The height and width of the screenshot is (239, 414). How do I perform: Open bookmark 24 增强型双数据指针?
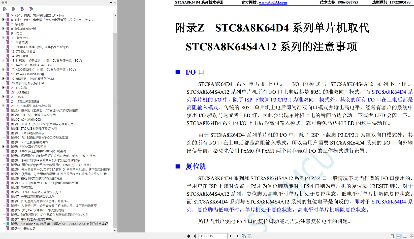click(x=26, y=101)
